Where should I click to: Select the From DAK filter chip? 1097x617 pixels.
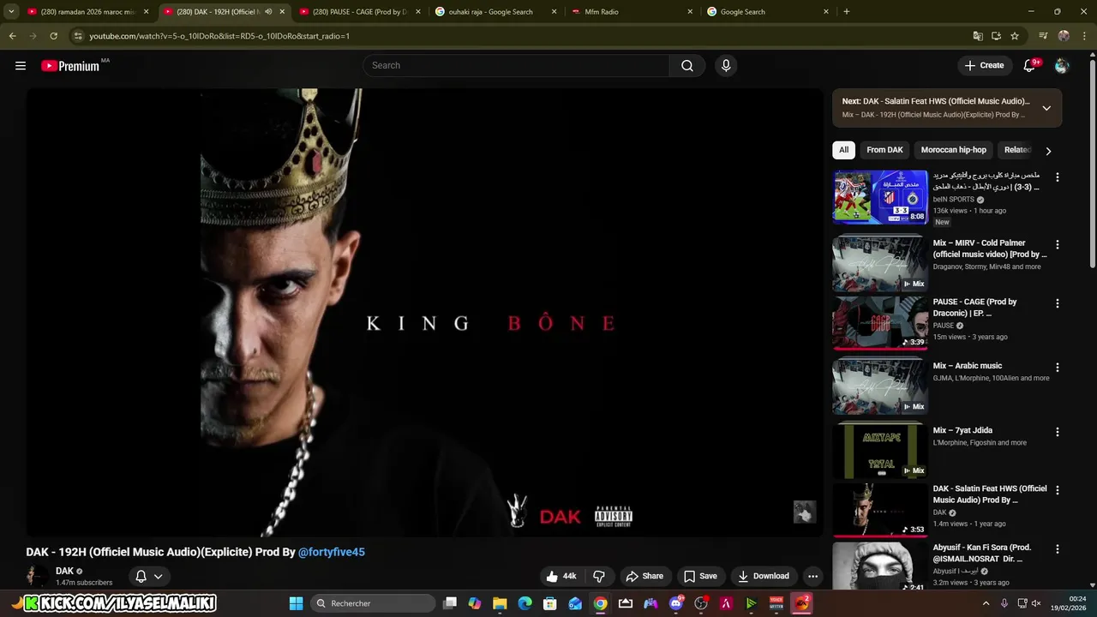[x=884, y=150]
